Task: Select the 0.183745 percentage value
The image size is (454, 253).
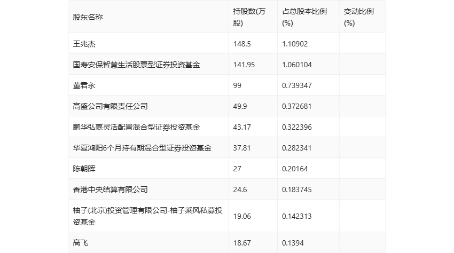Action: click(x=297, y=190)
